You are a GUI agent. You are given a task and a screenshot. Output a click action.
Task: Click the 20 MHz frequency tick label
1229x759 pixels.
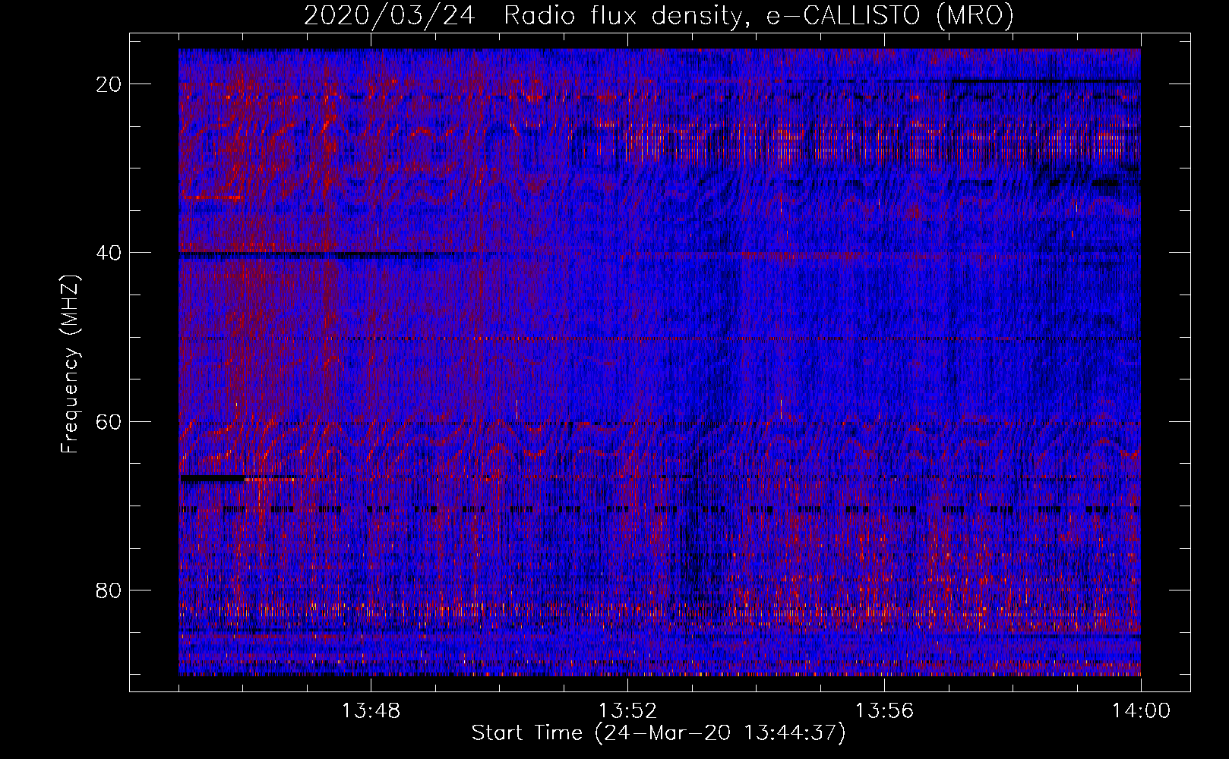tap(109, 84)
